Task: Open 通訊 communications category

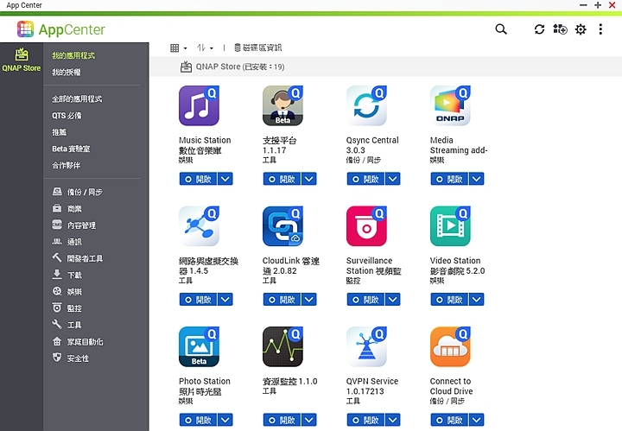Action: 67,242
